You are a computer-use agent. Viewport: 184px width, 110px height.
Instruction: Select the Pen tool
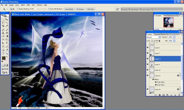pyautogui.click(x=3, y=46)
